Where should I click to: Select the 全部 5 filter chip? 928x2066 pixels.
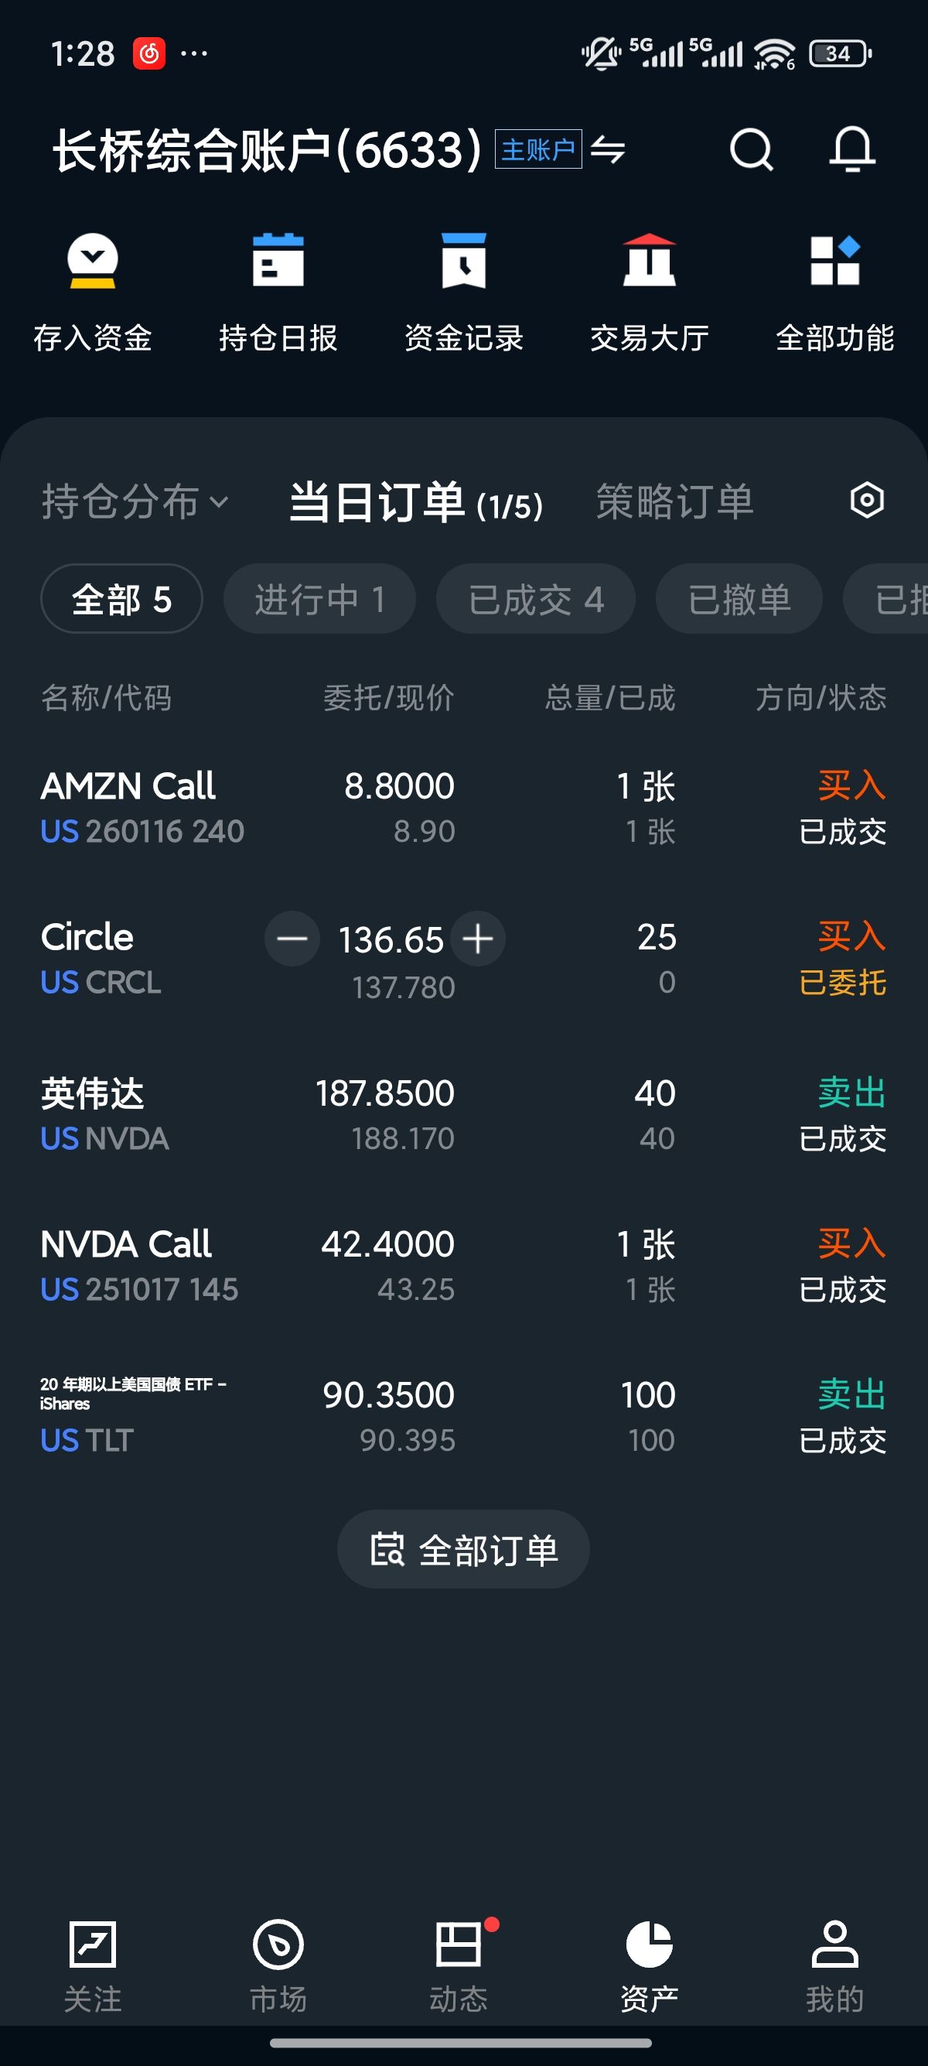coord(121,599)
